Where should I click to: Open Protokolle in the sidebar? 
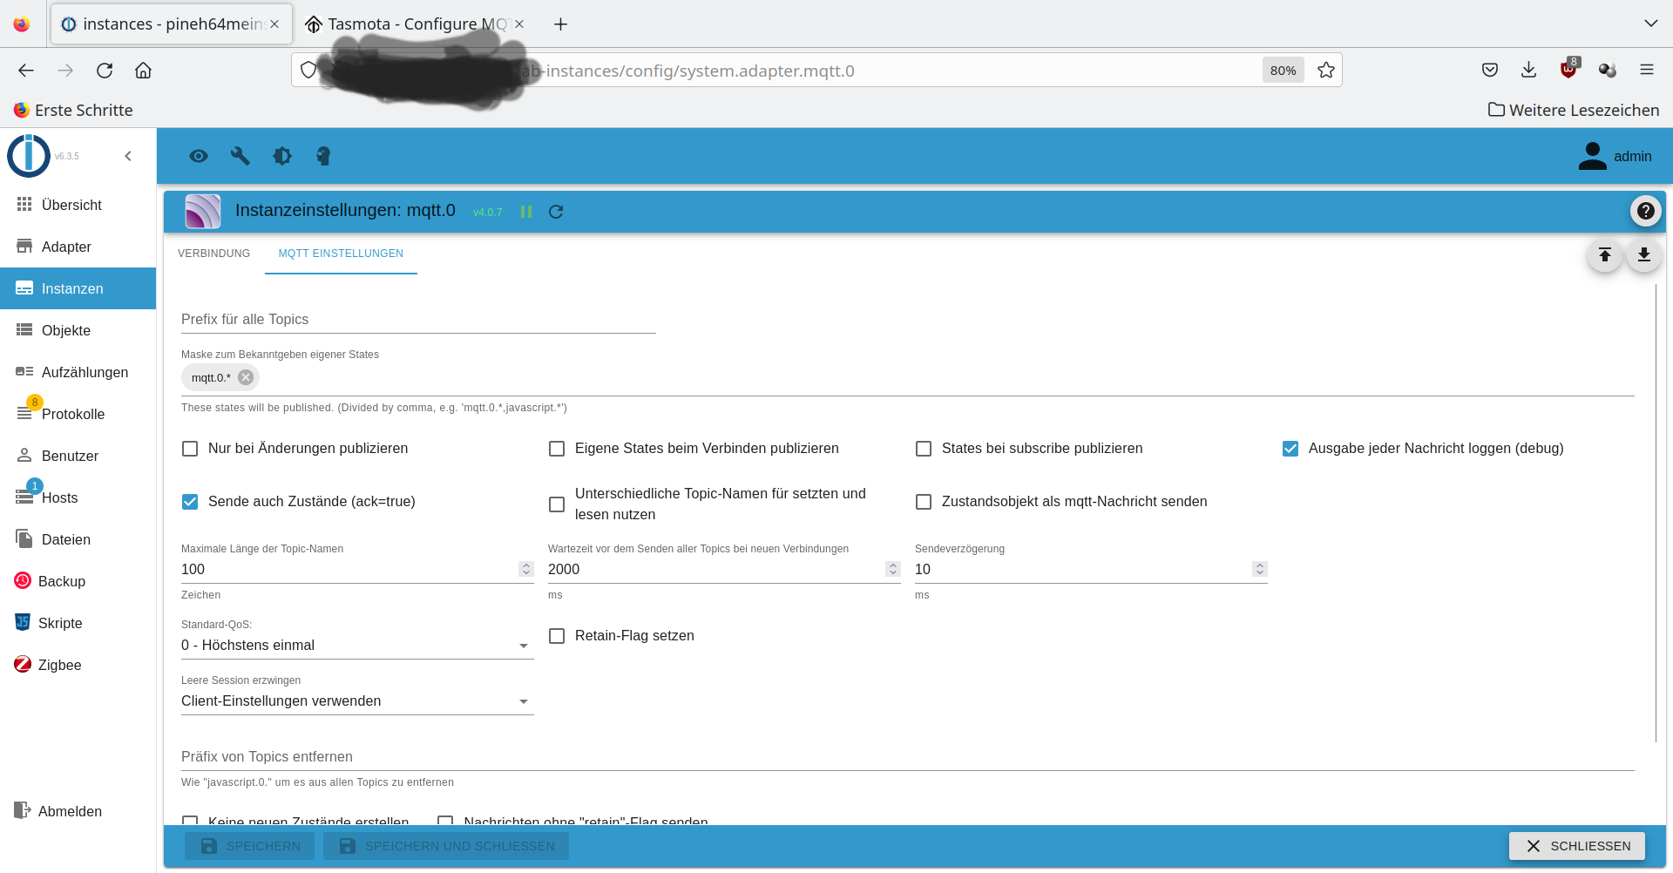tap(78, 414)
